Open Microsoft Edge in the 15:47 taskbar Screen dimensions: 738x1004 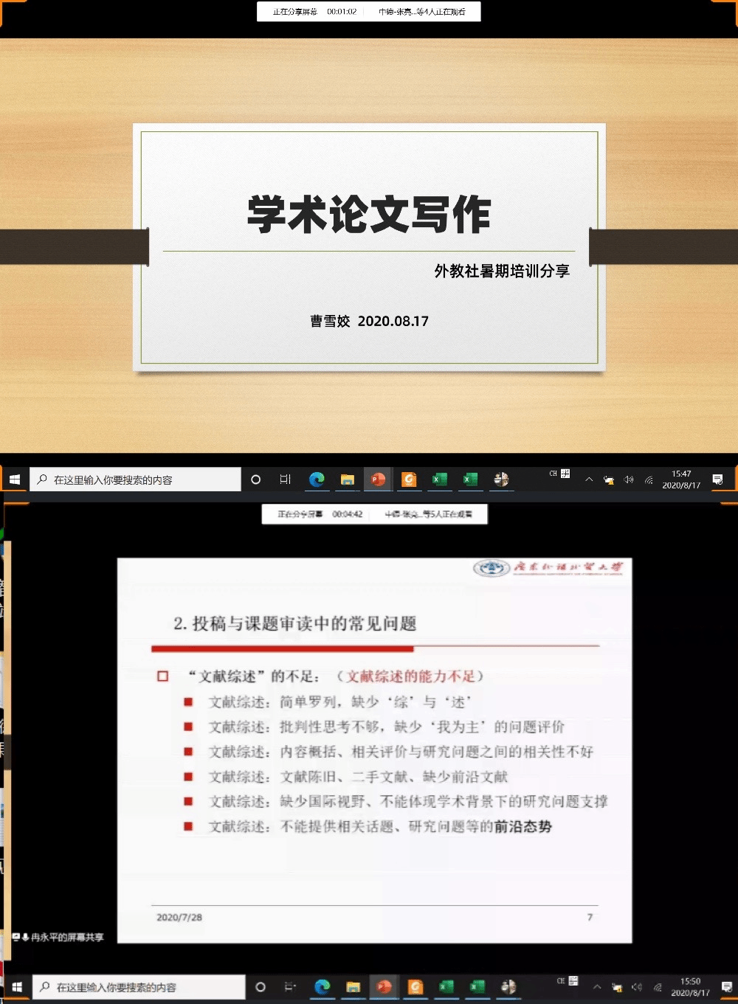[317, 480]
